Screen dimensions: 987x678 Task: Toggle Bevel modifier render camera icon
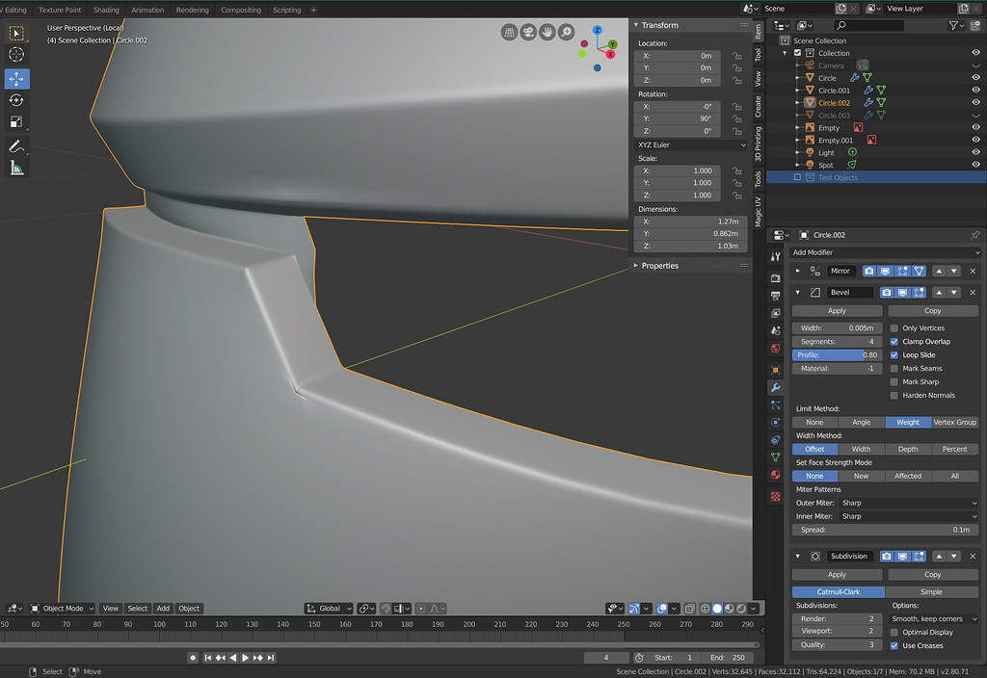click(887, 293)
